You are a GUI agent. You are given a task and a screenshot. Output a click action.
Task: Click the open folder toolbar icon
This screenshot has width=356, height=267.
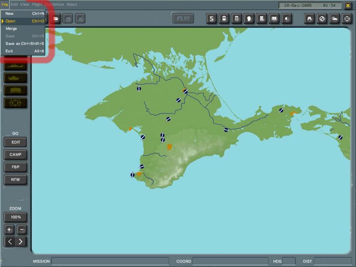[56, 19]
